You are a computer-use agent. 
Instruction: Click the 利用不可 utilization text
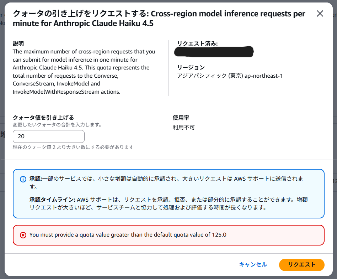(184, 128)
